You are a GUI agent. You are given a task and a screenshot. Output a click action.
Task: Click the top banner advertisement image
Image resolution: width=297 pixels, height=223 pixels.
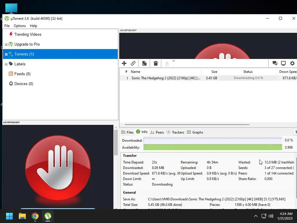208,46
